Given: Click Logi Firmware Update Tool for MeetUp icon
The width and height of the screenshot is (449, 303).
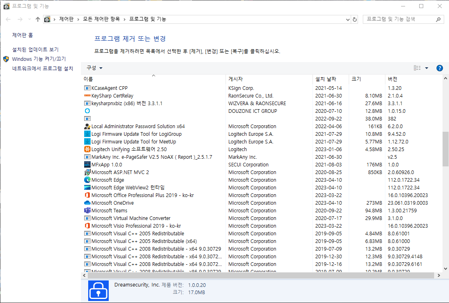Looking at the screenshot, I should [87, 141].
